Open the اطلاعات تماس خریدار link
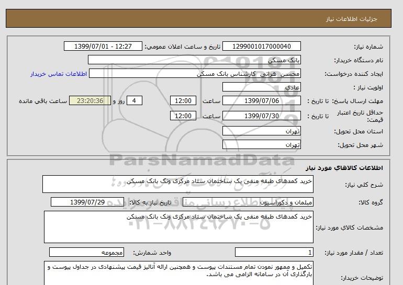This screenshot has width=403, height=285. point(60,74)
